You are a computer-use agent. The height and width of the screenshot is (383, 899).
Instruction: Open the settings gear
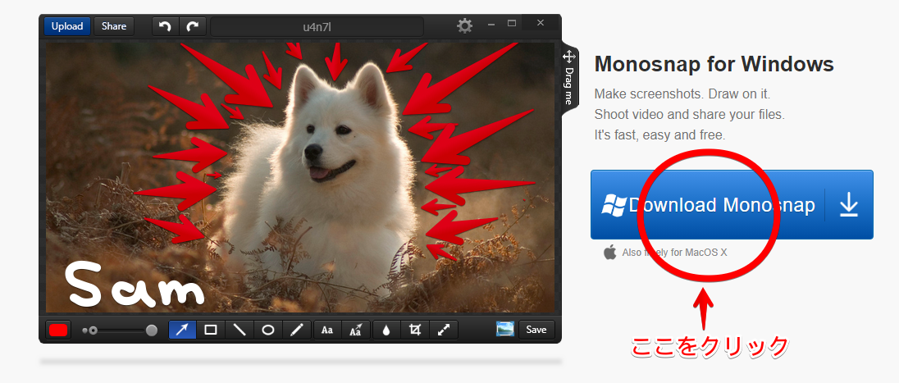click(x=464, y=25)
